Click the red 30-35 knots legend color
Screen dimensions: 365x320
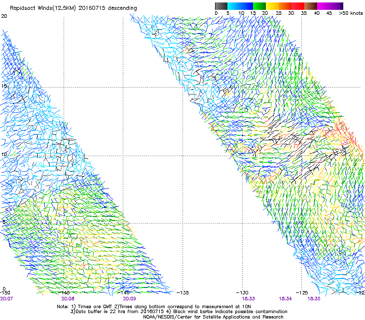pos(298,6)
